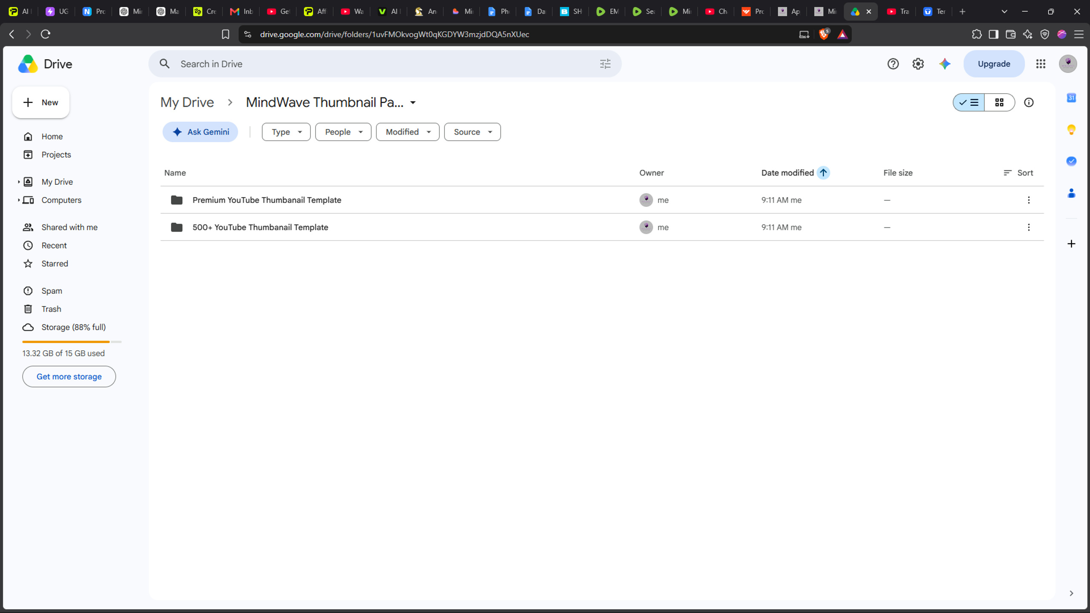Click the storage usage progress bar
1090x613 pixels.
coord(72,342)
